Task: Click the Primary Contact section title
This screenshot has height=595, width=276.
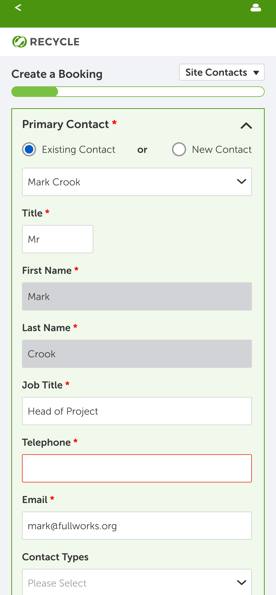Action: 65,124
